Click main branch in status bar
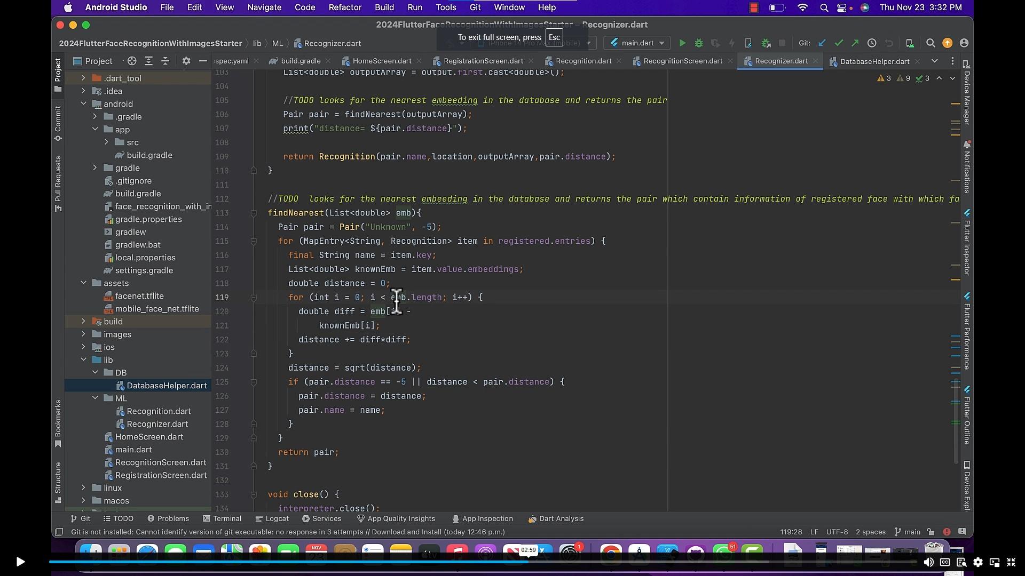1025x576 pixels. (908, 532)
